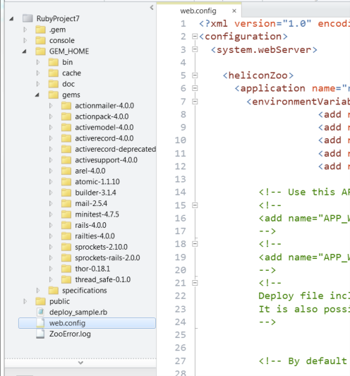Fold the system.webServer element on line 3
This screenshot has width=350, height=376.
pos(195,49)
